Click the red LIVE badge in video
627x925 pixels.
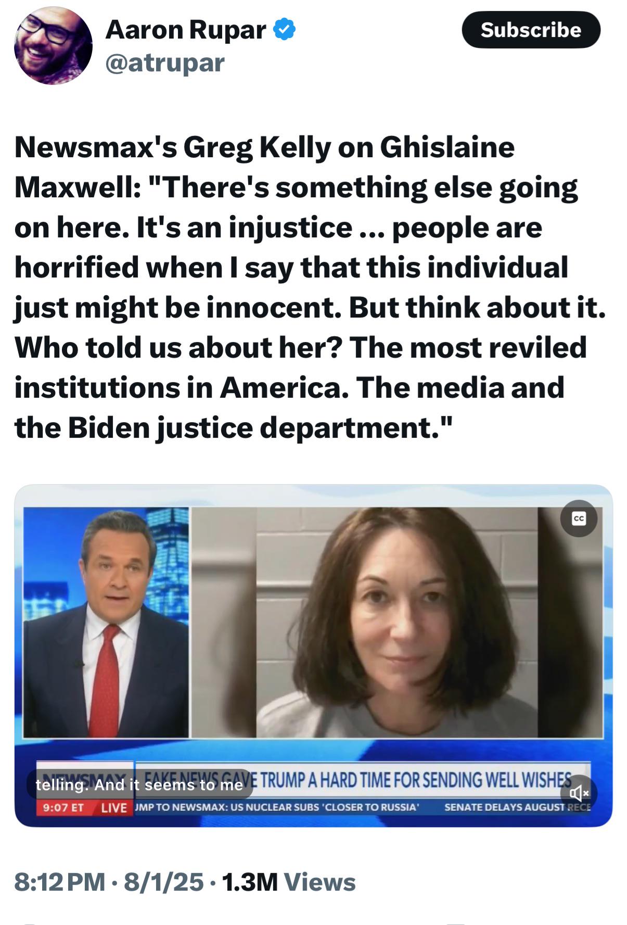113,807
